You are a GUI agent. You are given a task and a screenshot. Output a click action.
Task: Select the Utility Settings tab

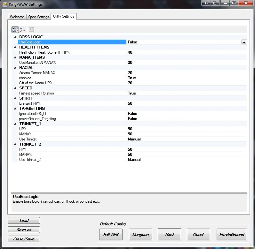coord(64,16)
